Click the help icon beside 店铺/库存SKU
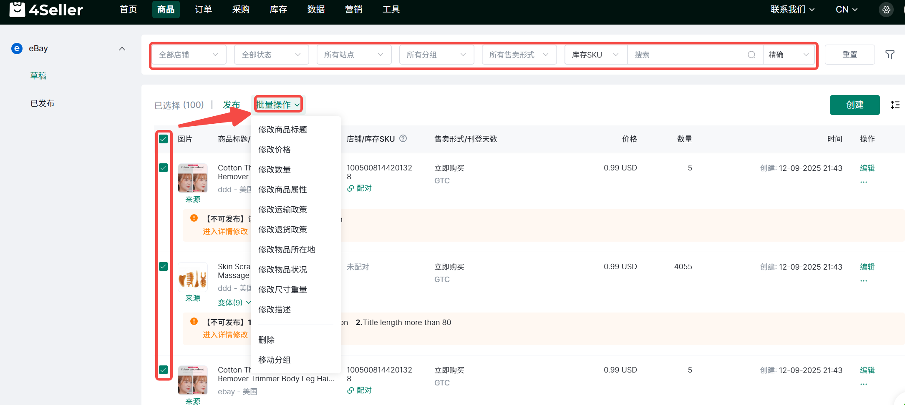The image size is (905, 405). pos(403,139)
